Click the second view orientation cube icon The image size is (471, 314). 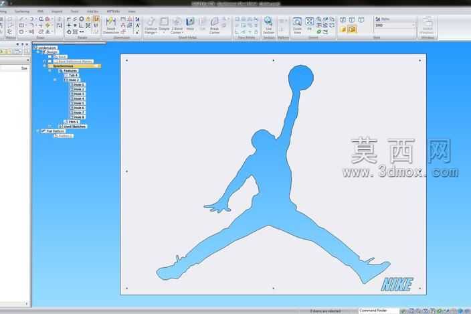pos(352,20)
